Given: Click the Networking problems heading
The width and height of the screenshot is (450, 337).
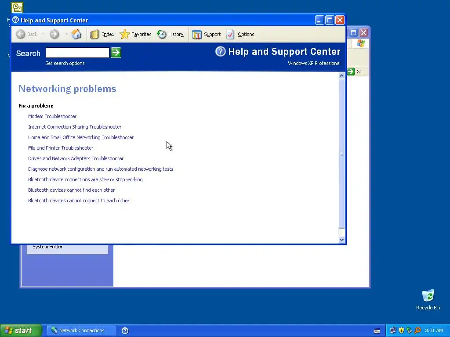Looking at the screenshot, I should (x=67, y=89).
